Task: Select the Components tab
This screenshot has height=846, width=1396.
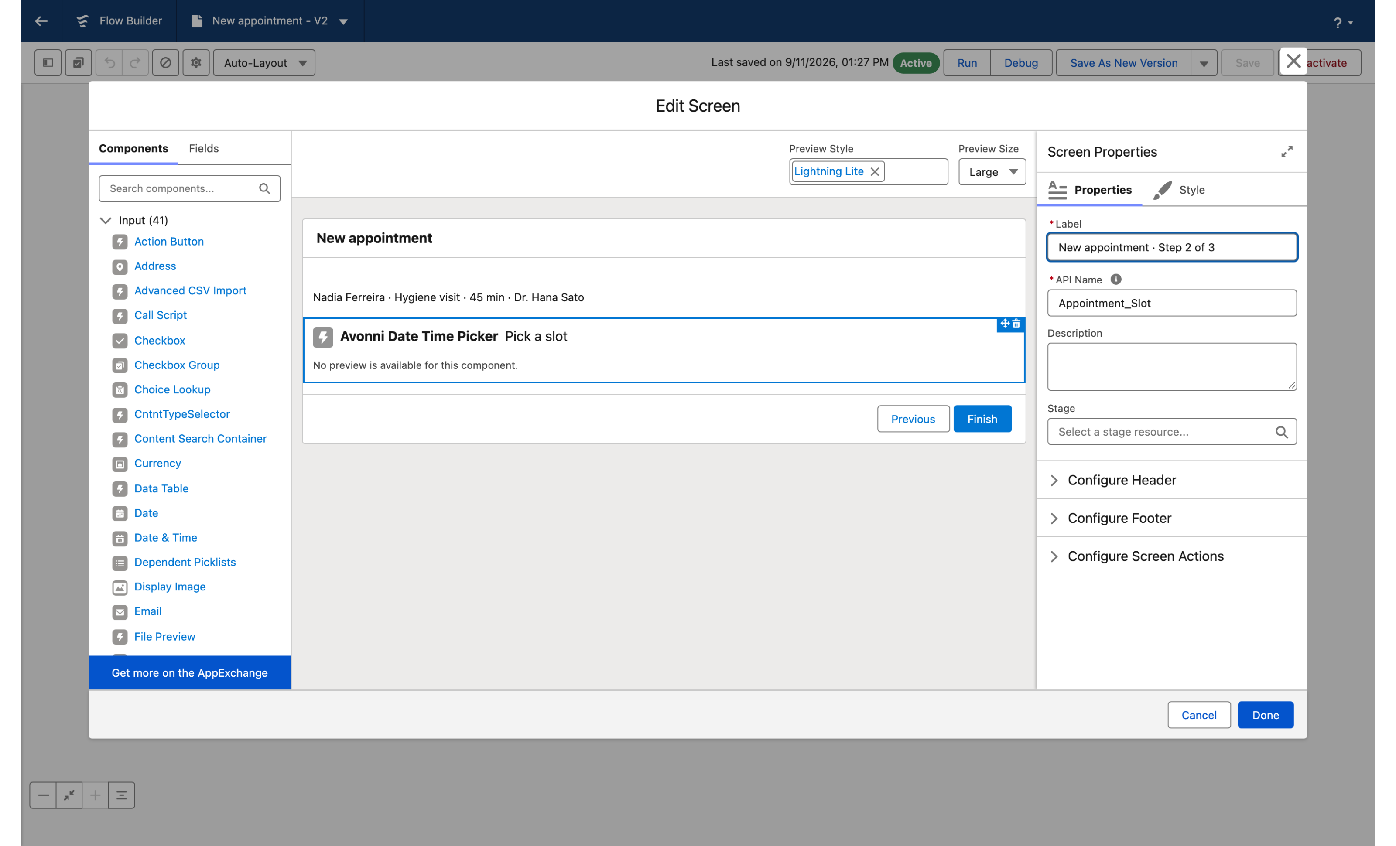Action: pos(133,148)
